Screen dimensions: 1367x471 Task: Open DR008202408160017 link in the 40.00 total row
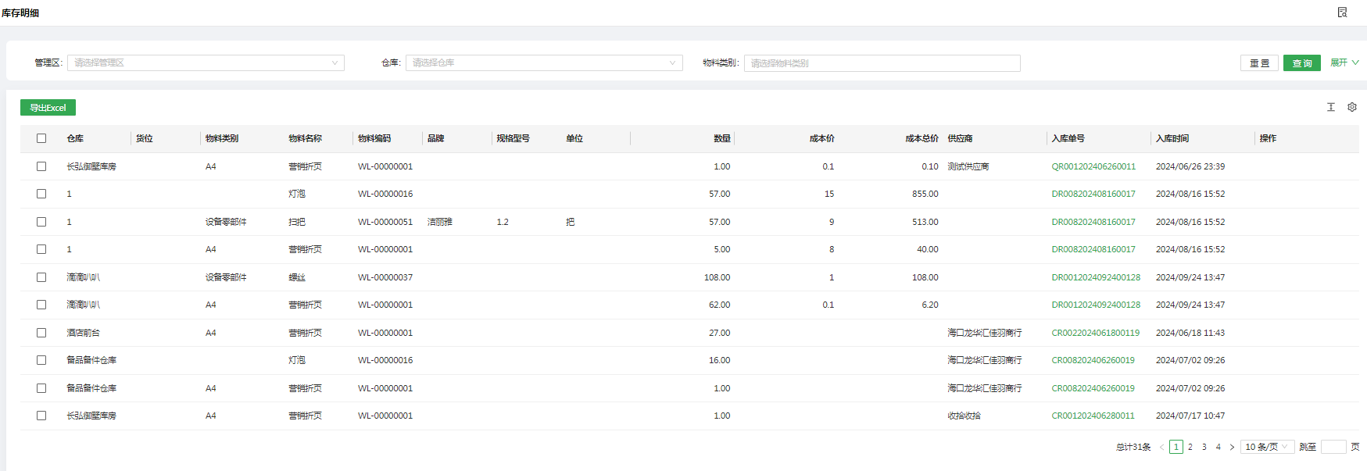(x=1093, y=249)
